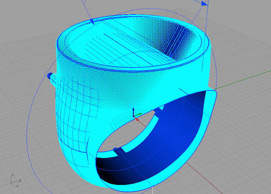
Task: Select the gumball blue Z-axis arrow
Action: pyautogui.click(x=133, y=111)
